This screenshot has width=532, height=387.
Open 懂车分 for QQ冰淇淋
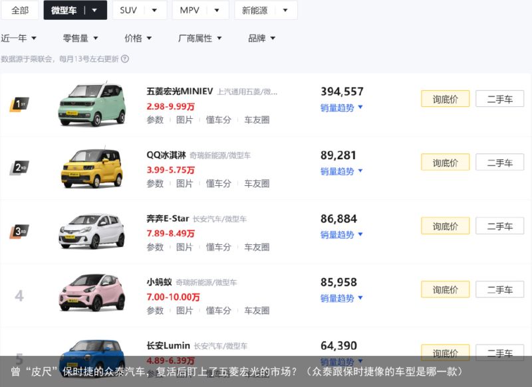click(219, 183)
